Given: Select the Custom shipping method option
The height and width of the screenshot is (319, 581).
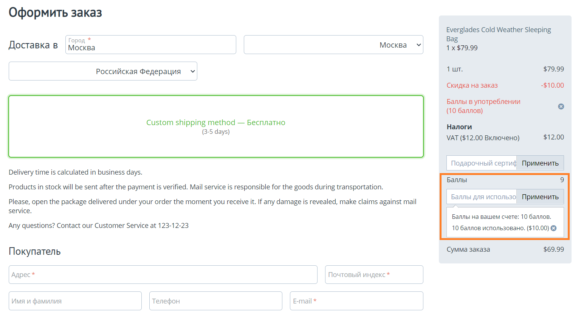Looking at the screenshot, I should pyautogui.click(x=216, y=126).
